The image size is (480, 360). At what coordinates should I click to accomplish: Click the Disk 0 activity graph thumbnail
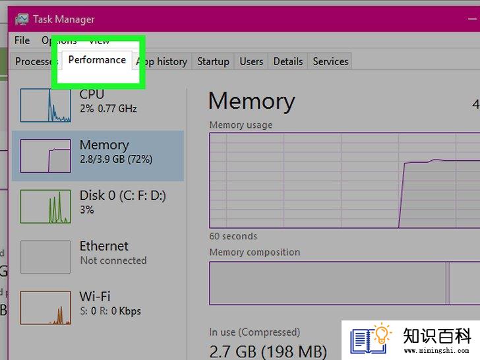coord(45,206)
